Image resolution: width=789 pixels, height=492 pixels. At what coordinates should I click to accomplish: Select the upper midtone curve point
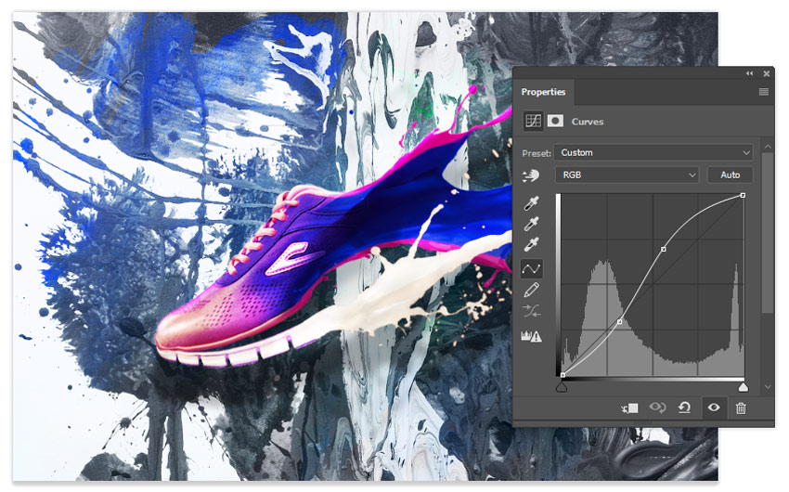pyautogui.click(x=663, y=249)
